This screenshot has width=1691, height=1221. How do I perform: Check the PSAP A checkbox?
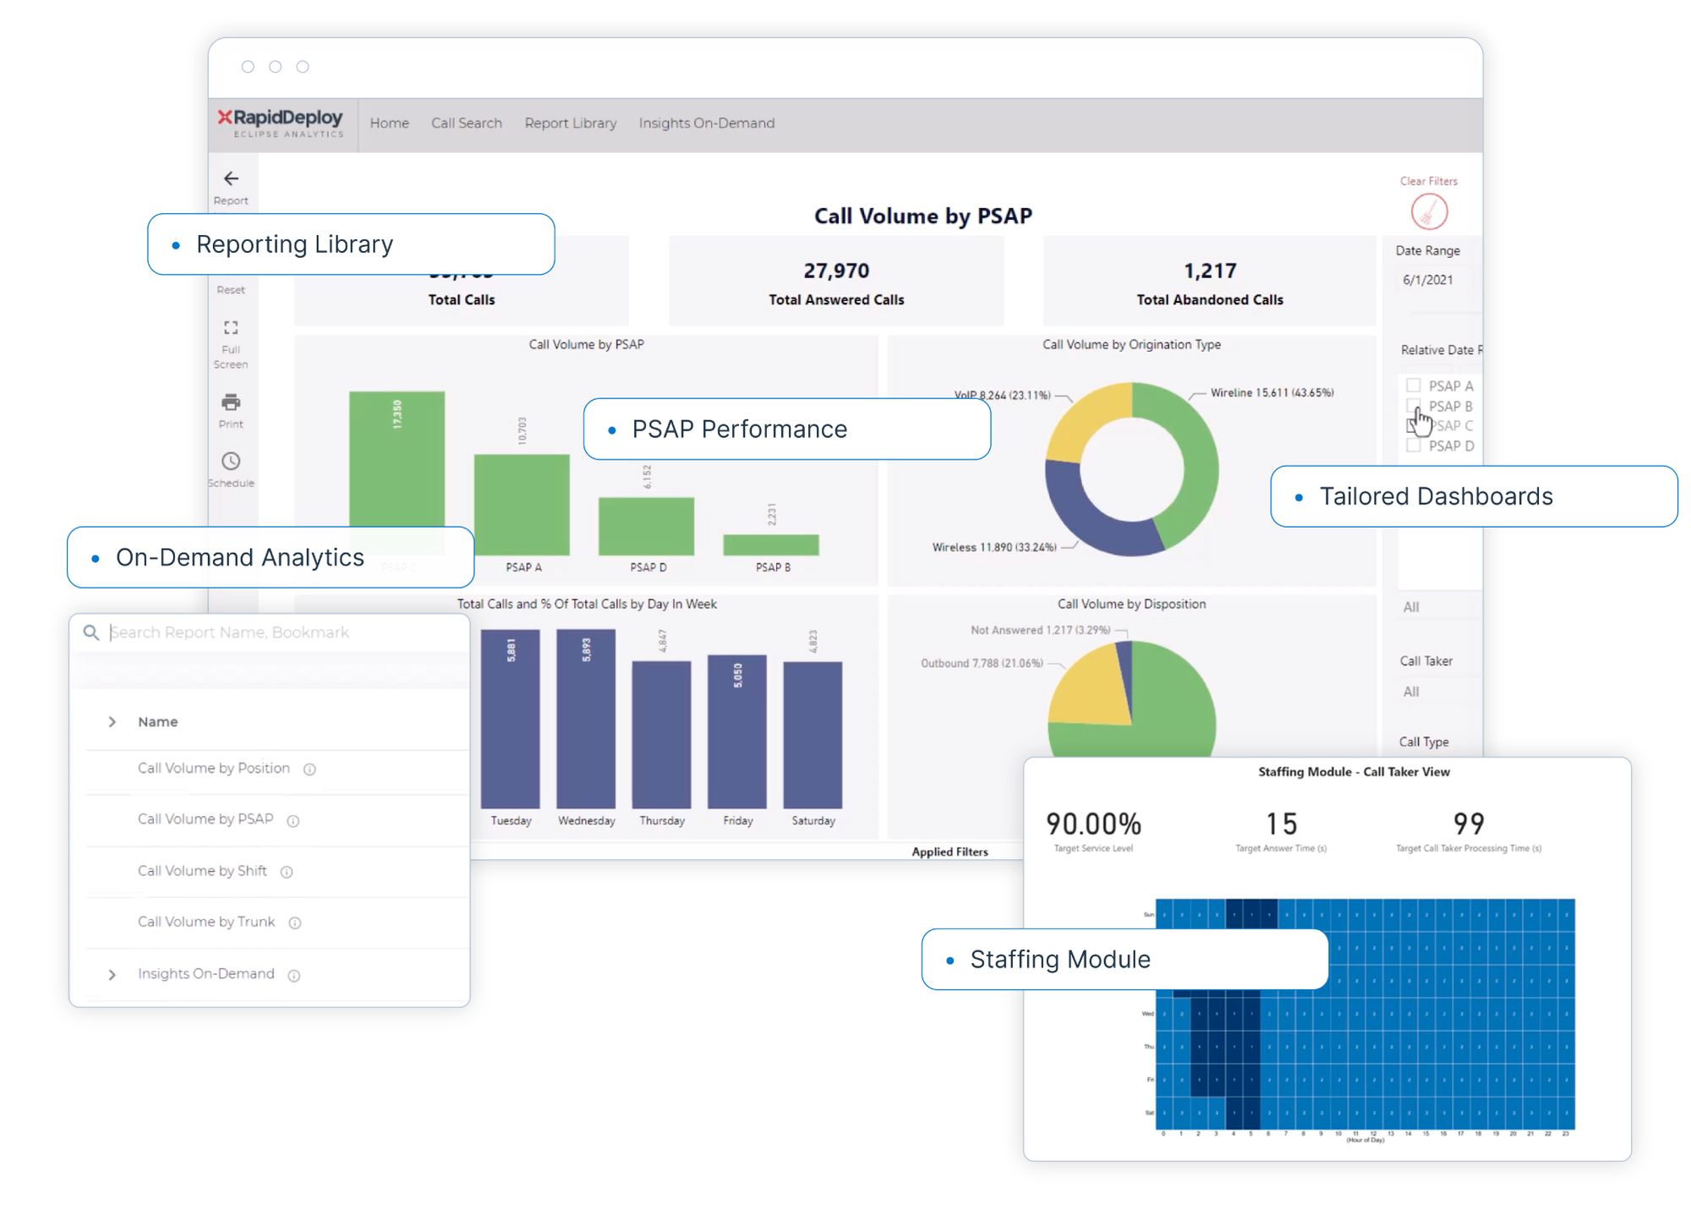coord(1414,386)
